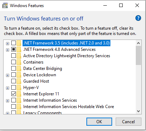Screen dimensions: 146x131
Task: Click the Windows Features title bar icon
Action: coord(5,6)
